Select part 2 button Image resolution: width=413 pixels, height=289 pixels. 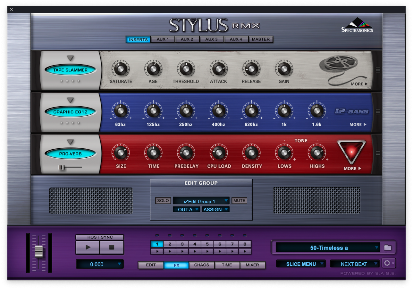[170, 244]
